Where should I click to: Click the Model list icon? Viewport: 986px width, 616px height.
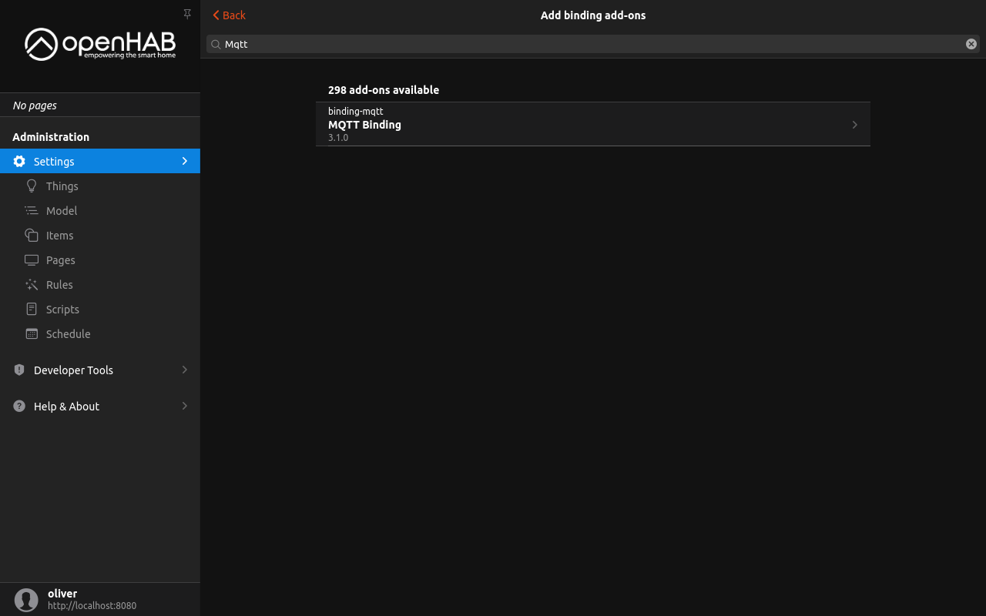32,211
